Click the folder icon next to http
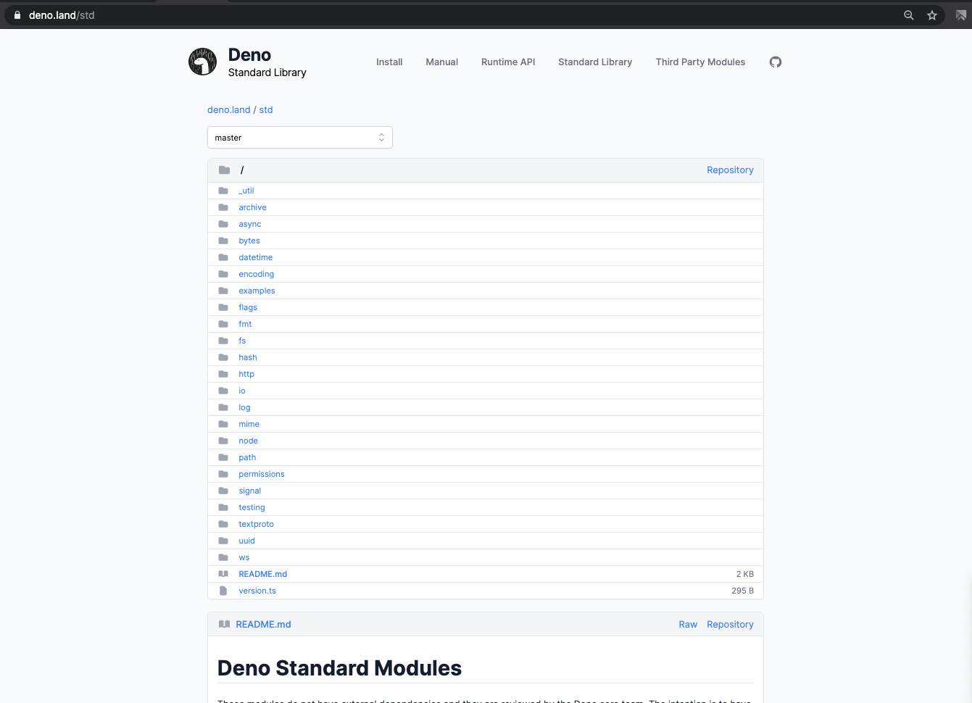Image resolution: width=972 pixels, height=703 pixels. point(223,374)
